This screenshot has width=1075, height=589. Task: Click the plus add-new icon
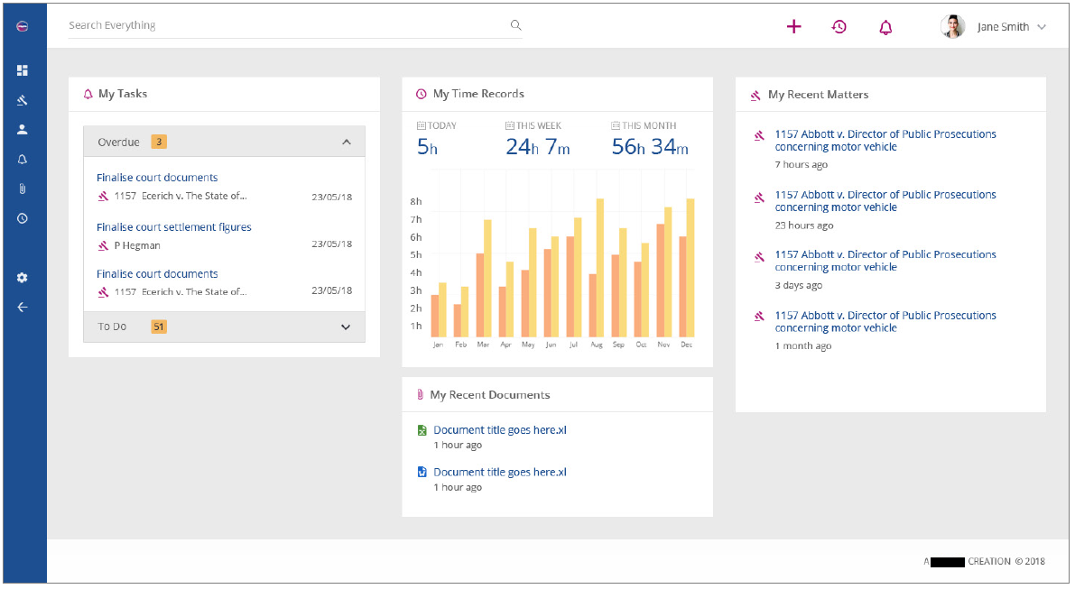coord(793,27)
